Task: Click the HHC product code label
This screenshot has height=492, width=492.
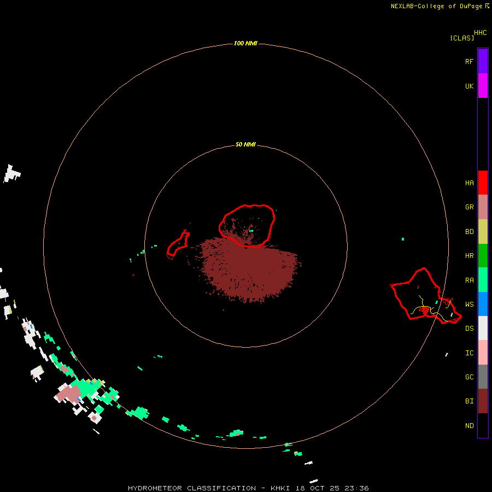Action: pos(480,33)
